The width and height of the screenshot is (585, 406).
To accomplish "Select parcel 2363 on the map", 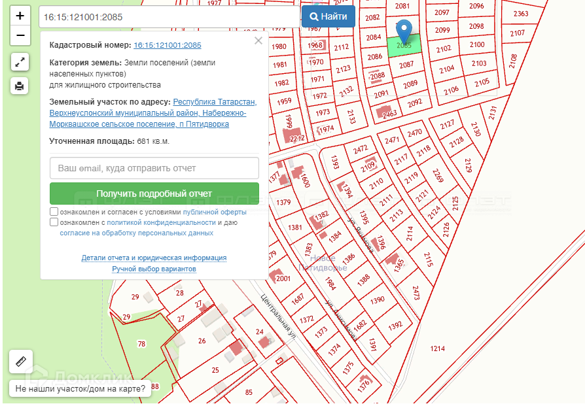I will pyautogui.click(x=521, y=14).
